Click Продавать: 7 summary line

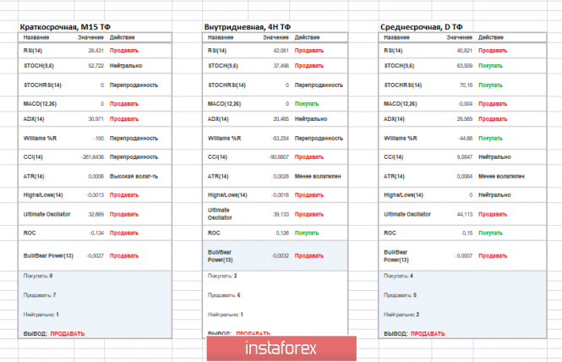(40, 295)
